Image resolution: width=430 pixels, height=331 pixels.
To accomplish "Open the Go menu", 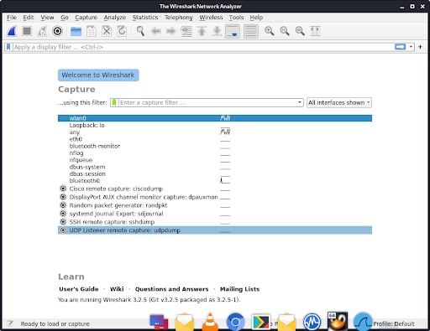I will pos(65,18).
